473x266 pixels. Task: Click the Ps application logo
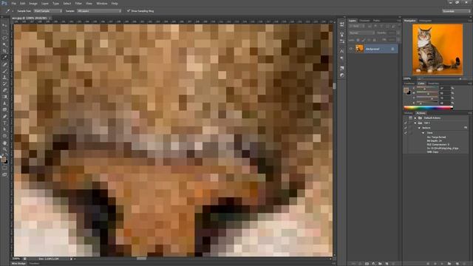click(4, 3)
